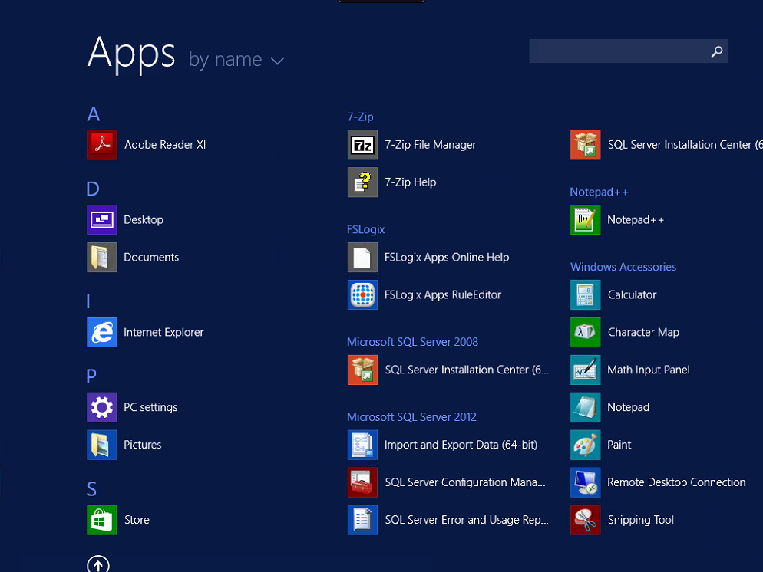Screen dimensions: 763x572
Task: Open SQL Server Installation Center under SQL Server 2008
Action: click(448, 370)
